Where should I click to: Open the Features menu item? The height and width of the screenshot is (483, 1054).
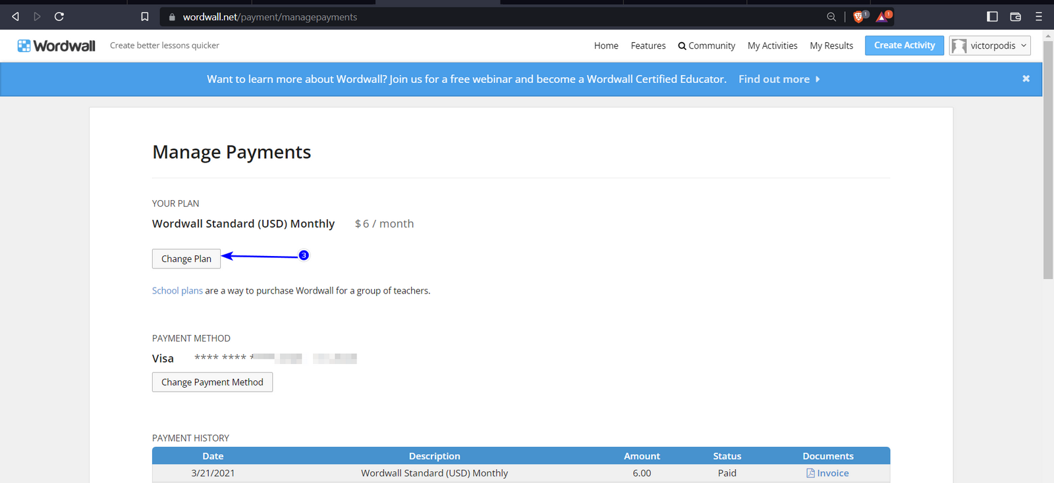[648, 45]
